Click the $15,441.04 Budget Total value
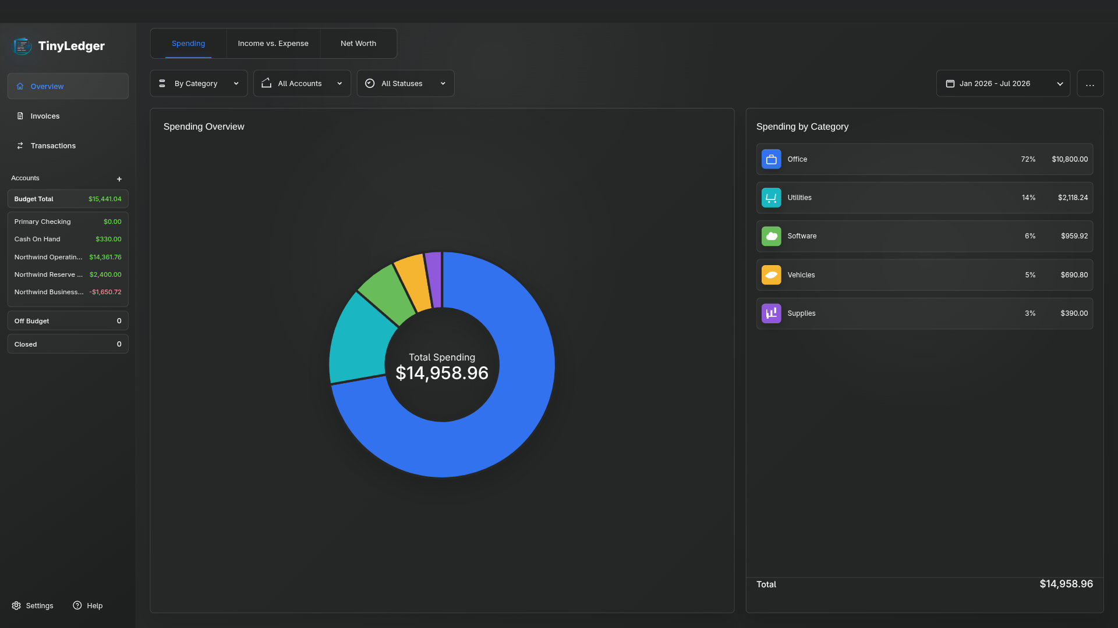Screen dimensions: 1118x628 click(105, 199)
